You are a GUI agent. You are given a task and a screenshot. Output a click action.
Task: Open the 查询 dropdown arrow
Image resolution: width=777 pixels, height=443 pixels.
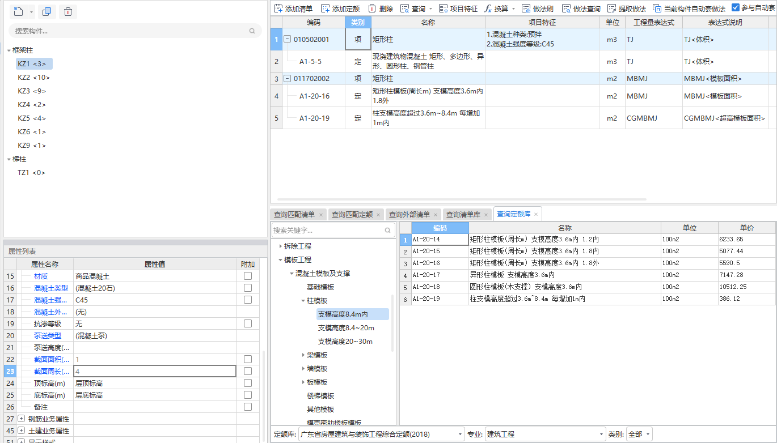431,9
